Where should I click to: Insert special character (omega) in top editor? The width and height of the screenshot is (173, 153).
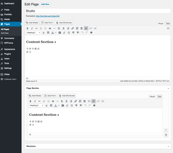click(x=69, y=33)
